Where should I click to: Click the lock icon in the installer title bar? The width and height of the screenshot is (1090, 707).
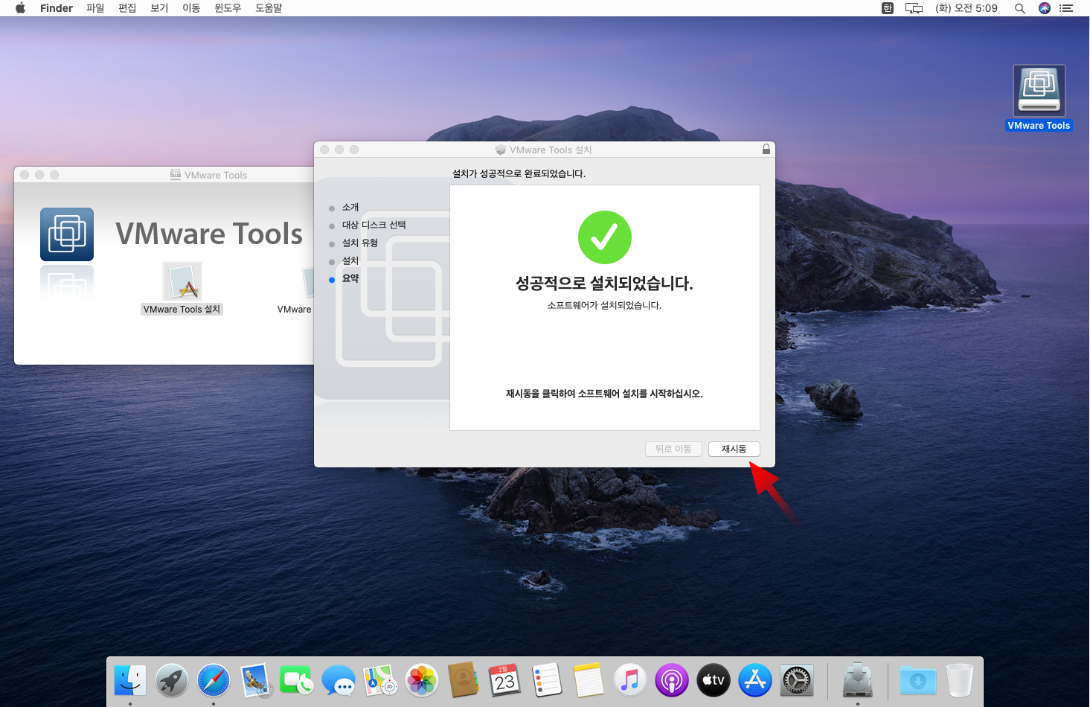(766, 150)
